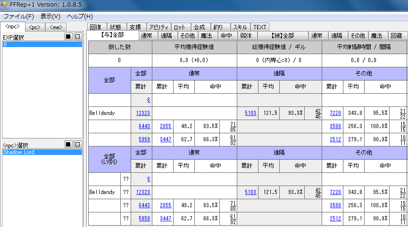Switch to the TEXT tab

point(260,27)
